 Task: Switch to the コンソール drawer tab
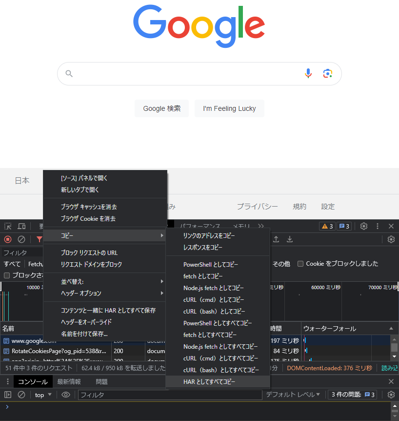pyautogui.click(x=33, y=382)
